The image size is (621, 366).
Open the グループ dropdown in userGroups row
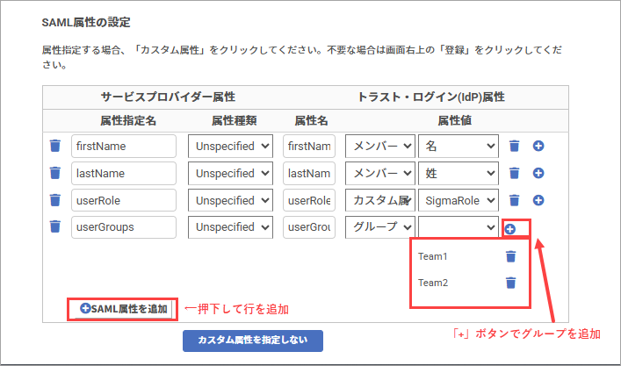(x=380, y=227)
